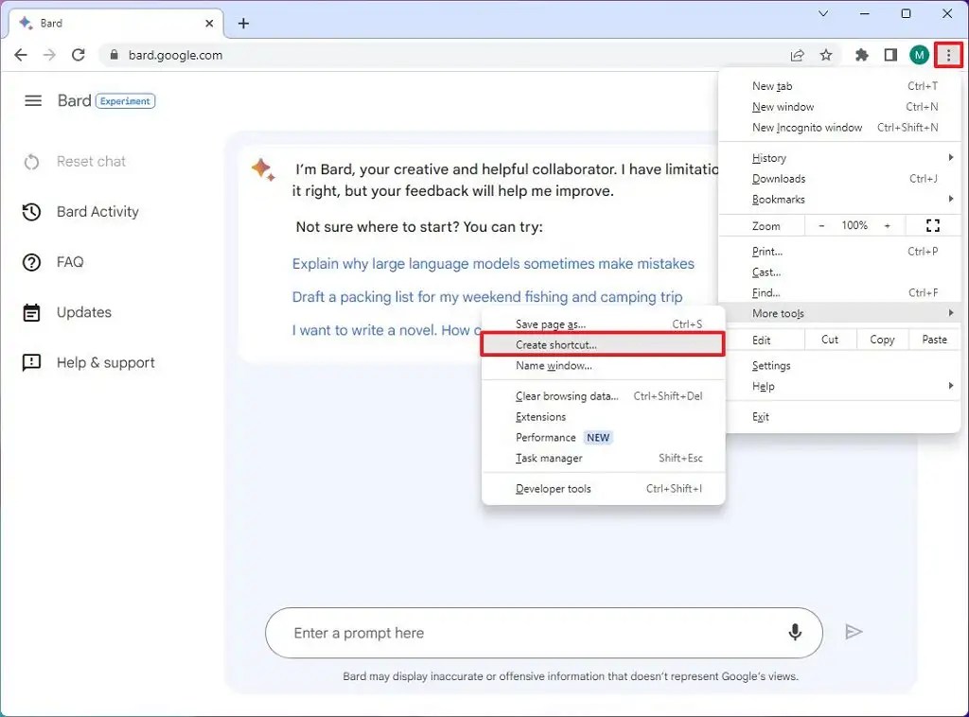Open the Chrome Extensions puzzle icon
This screenshot has width=969, height=717.
tap(861, 55)
